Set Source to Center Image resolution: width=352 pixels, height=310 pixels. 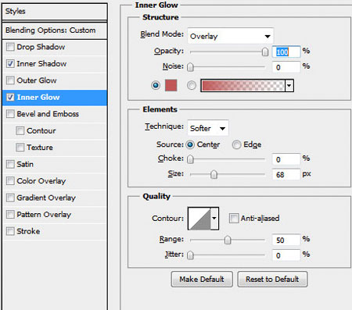pyautogui.click(x=190, y=144)
